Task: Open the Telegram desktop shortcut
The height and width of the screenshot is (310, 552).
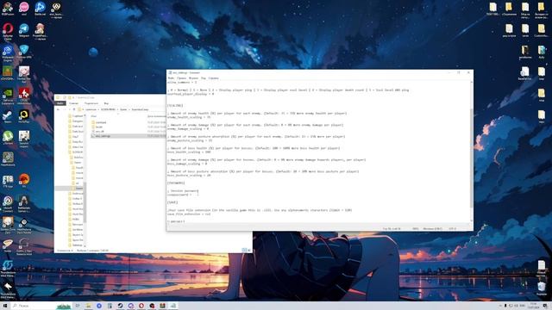Action: point(24,30)
